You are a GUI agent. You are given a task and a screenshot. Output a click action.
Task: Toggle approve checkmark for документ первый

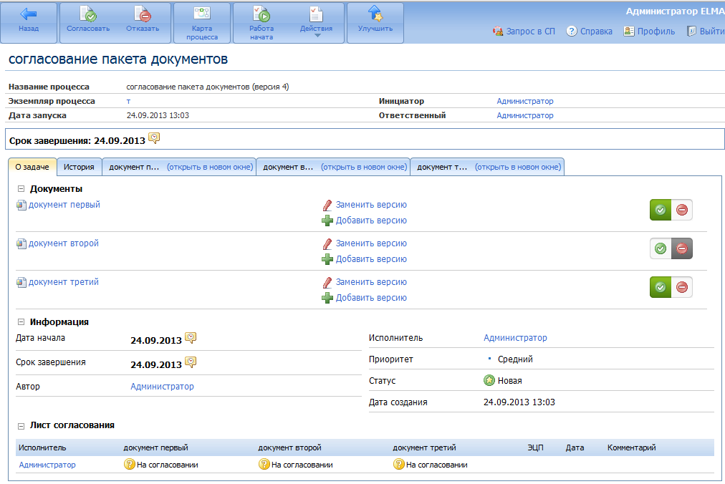coord(661,210)
